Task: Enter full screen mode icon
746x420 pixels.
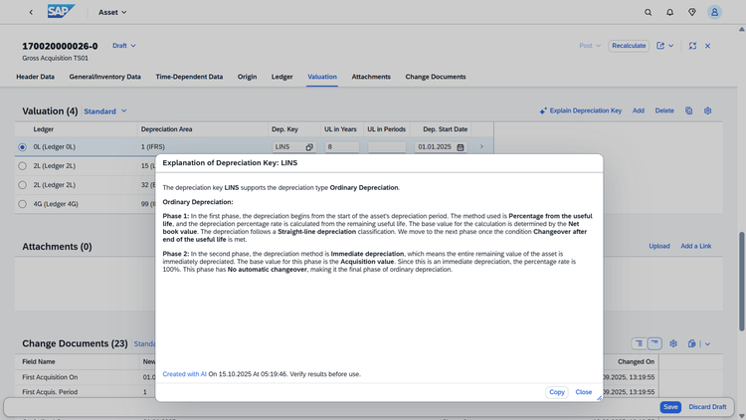Action: (x=692, y=46)
